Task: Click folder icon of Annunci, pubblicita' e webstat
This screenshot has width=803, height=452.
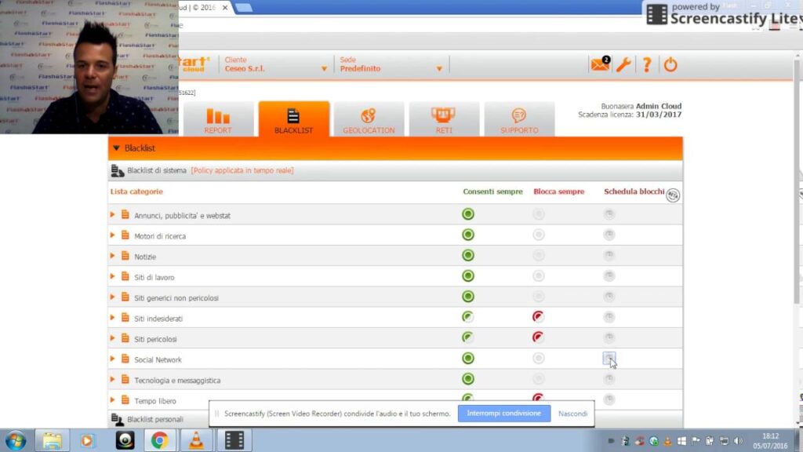Action: 125,215
